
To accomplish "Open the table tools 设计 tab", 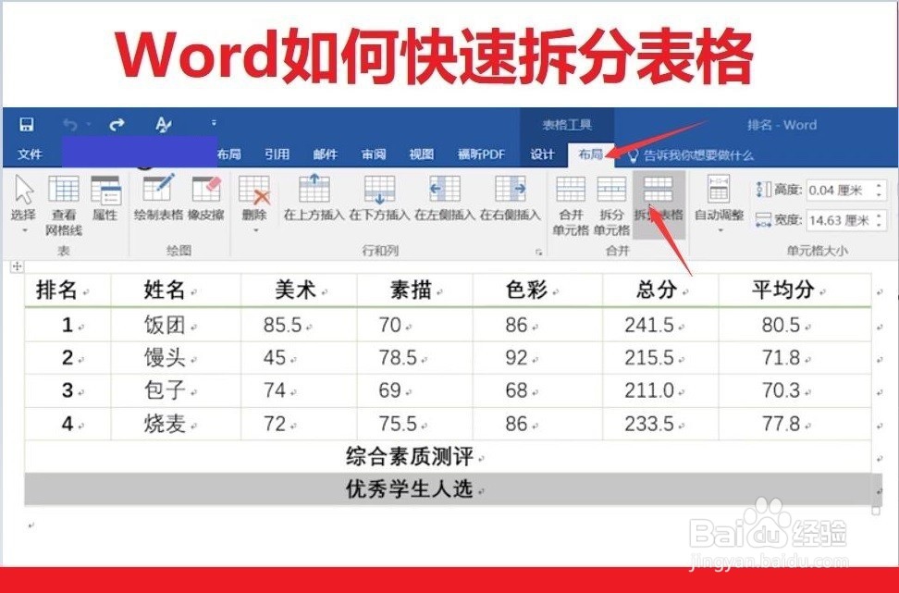I will pyautogui.click(x=542, y=154).
